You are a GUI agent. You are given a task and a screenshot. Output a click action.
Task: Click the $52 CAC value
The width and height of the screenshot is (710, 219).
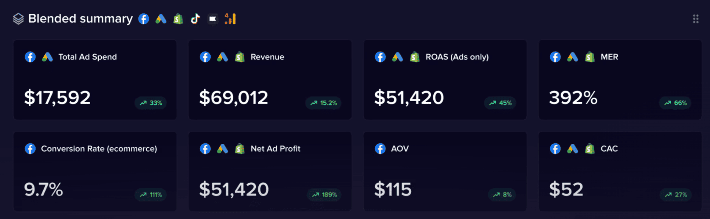point(566,189)
